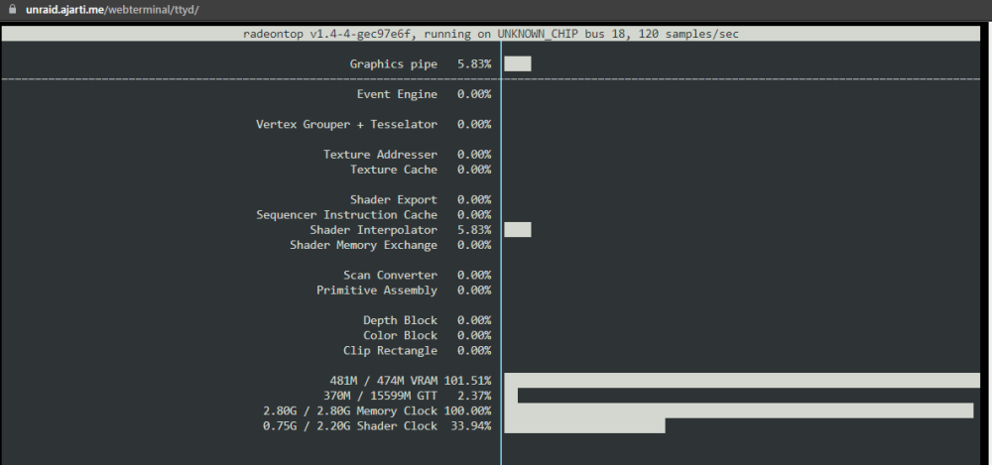Screen dimensions: 992x465
Task: Click the Shader Clock 33.94% bar
Action: coord(584,425)
